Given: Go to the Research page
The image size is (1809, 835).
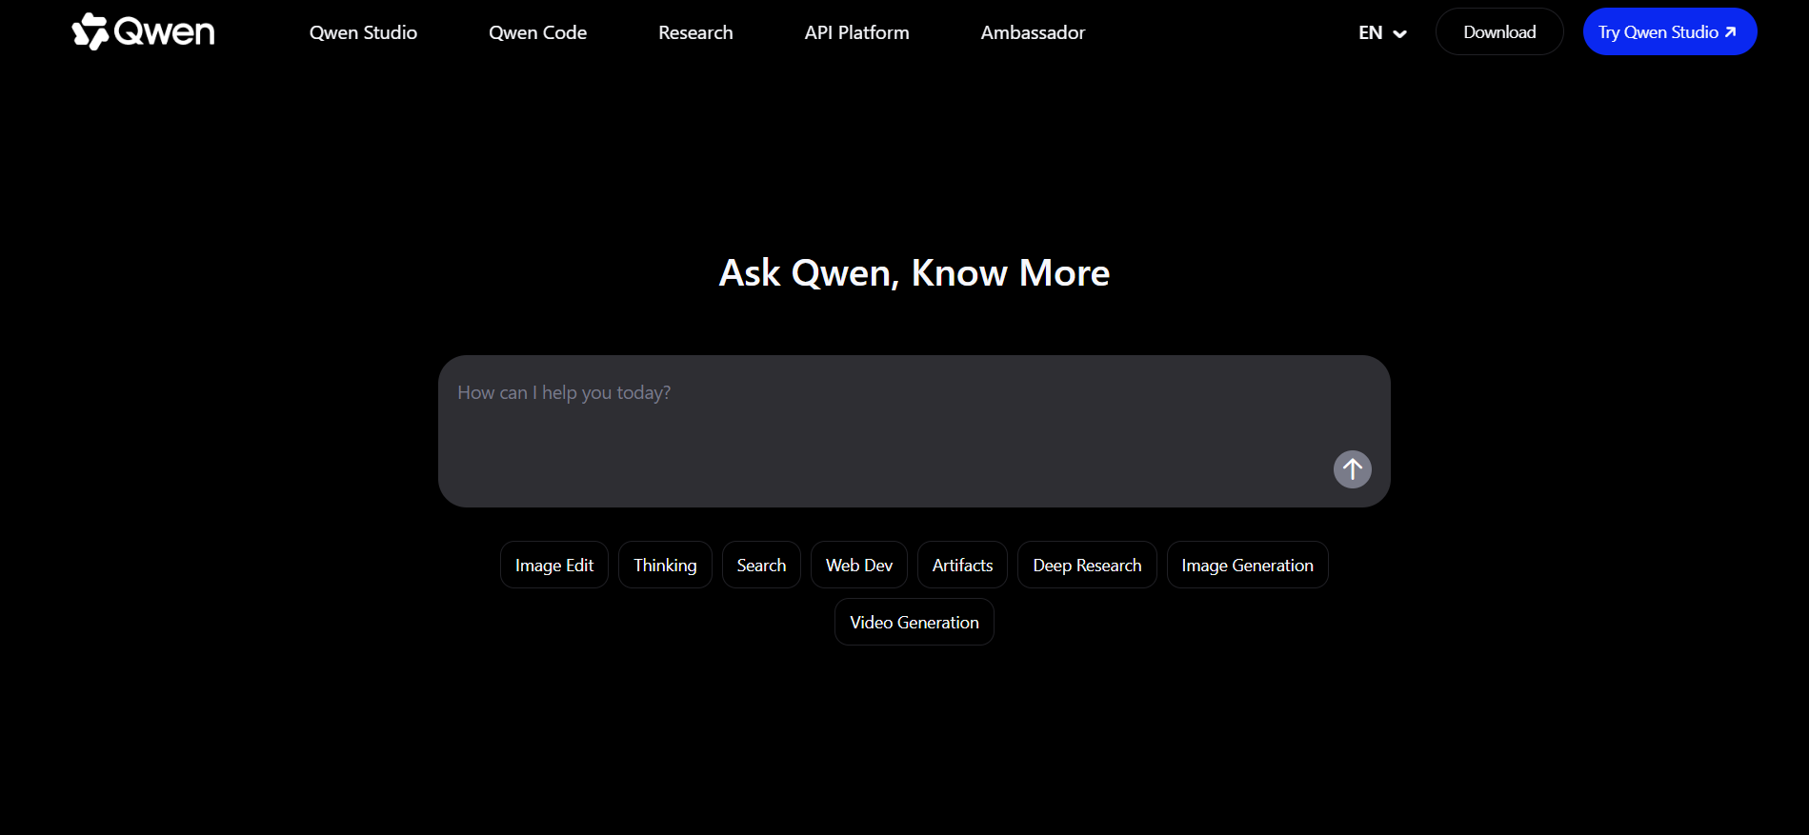Looking at the screenshot, I should pos(695,32).
